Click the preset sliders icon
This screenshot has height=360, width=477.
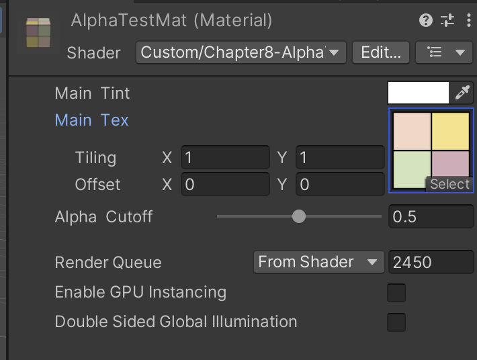click(447, 20)
